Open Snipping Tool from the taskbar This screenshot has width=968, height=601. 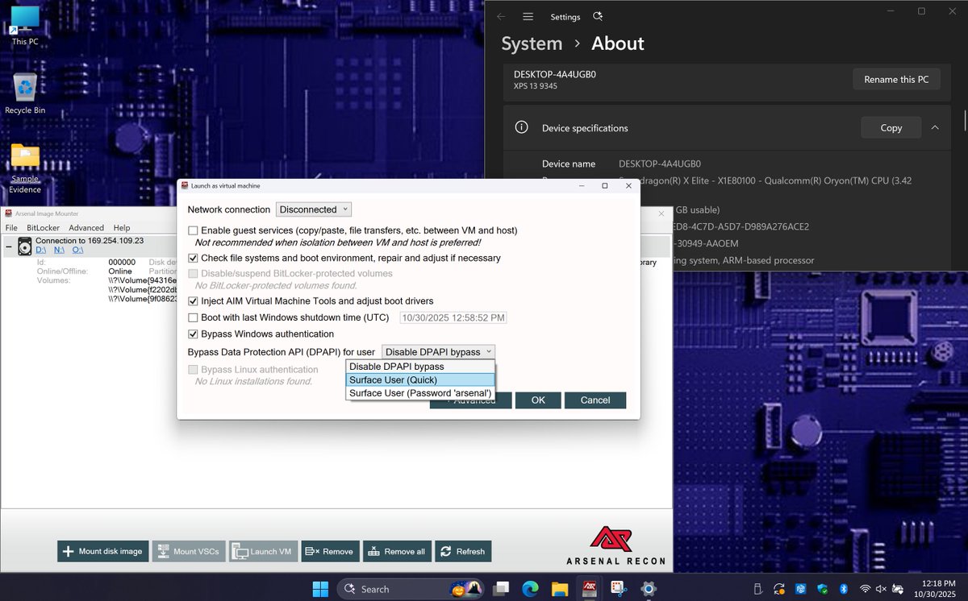[619, 588]
